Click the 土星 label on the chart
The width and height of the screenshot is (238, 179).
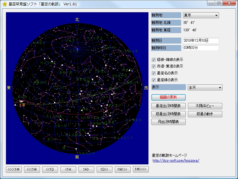[x=22, y=105]
